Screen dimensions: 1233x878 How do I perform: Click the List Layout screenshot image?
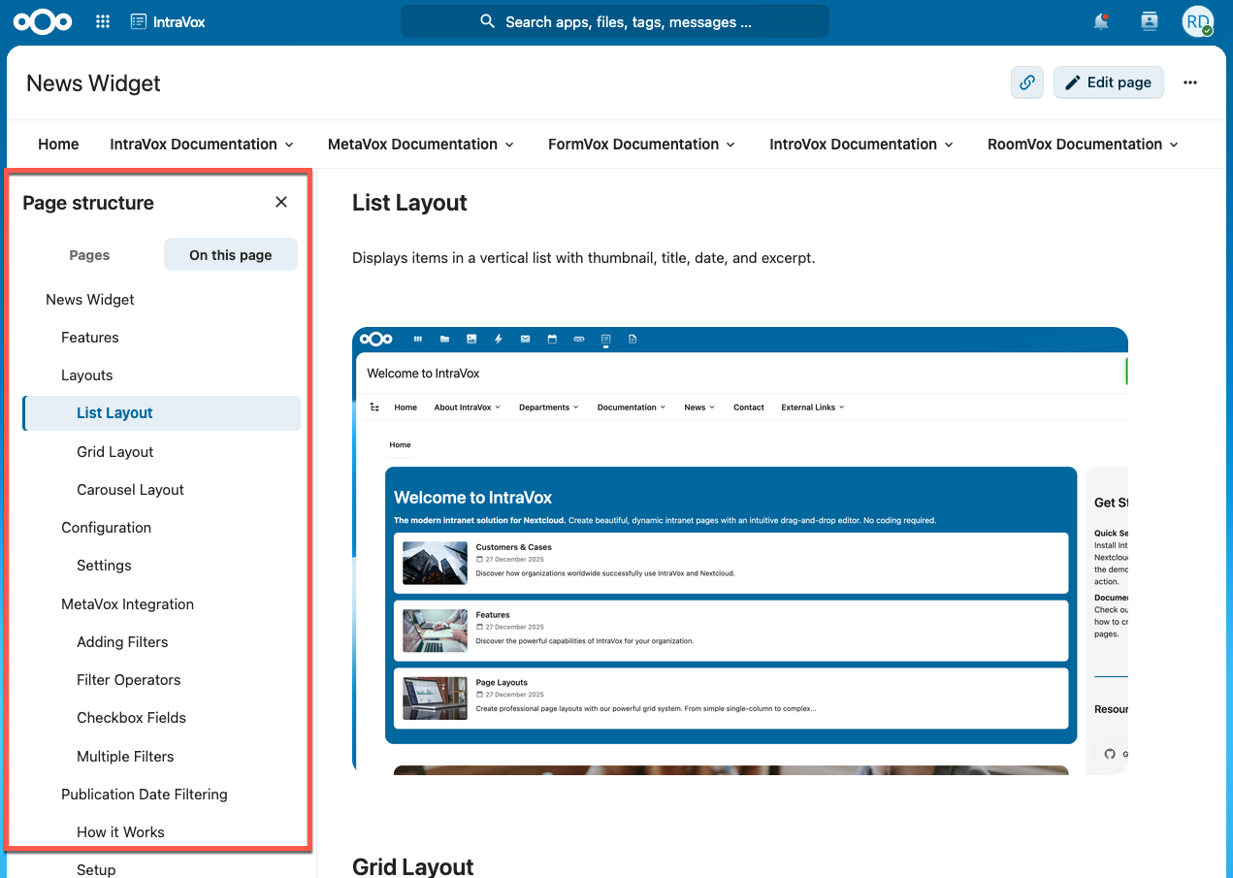point(740,550)
